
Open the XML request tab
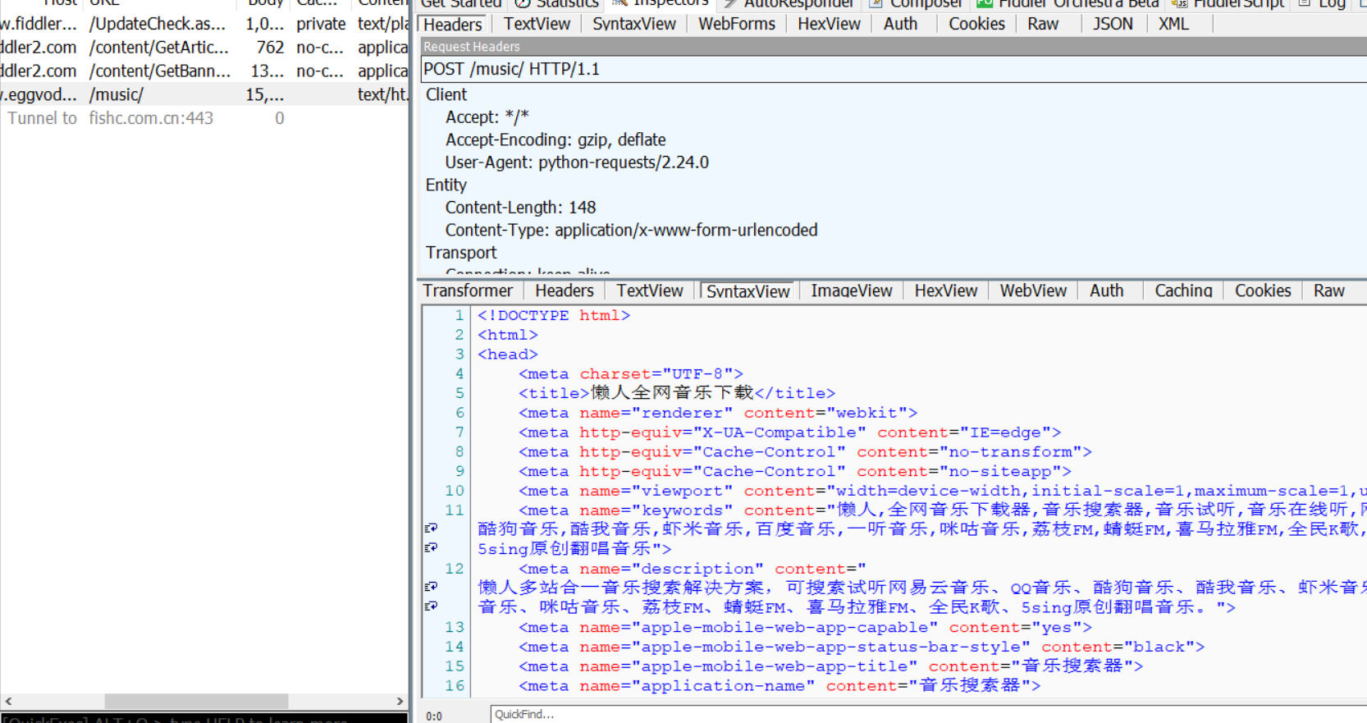tap(1173, 25)
